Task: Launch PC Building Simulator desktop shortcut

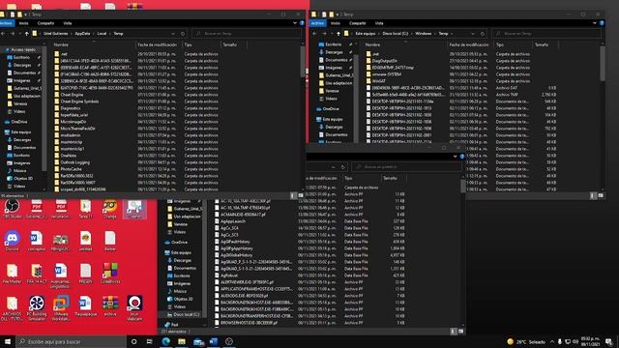Action: click(37, 308)
